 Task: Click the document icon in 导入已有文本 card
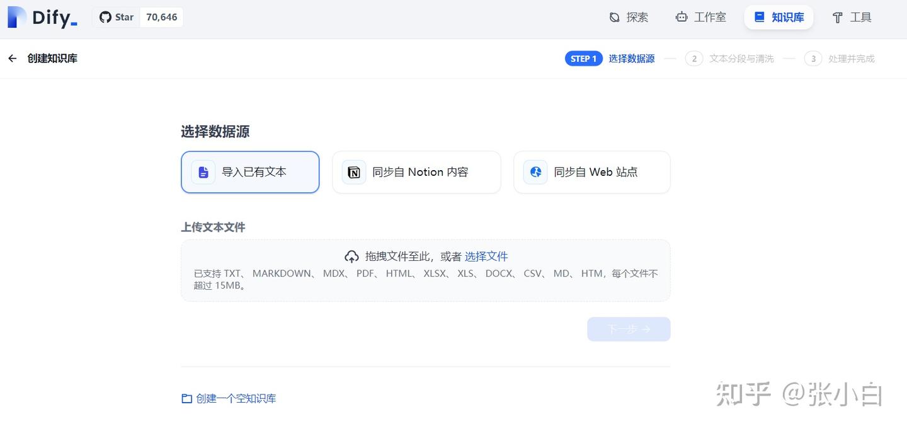203,171
